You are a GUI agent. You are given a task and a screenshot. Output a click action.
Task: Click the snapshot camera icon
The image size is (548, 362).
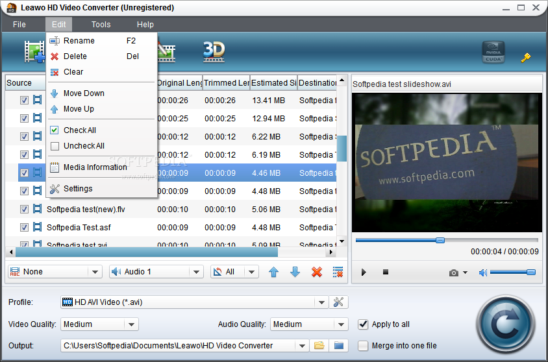pos(454,272)
